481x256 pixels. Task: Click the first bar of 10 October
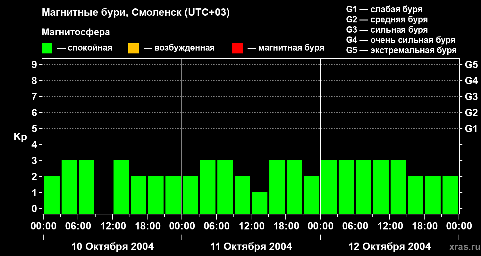(x=52, y=195)
